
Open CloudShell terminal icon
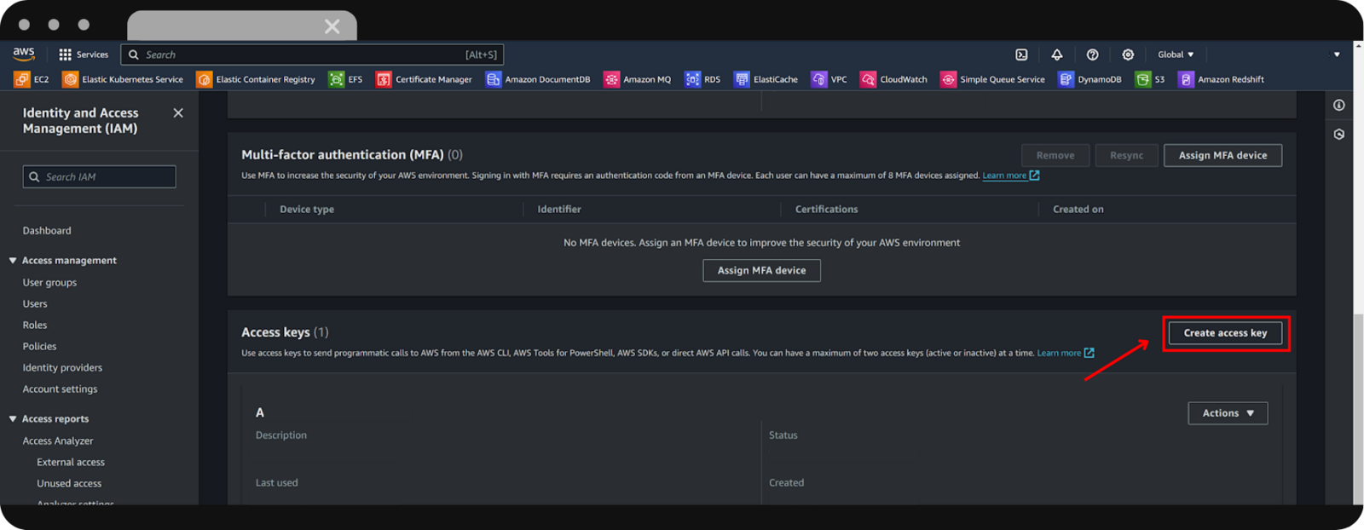pos(1021,55)
